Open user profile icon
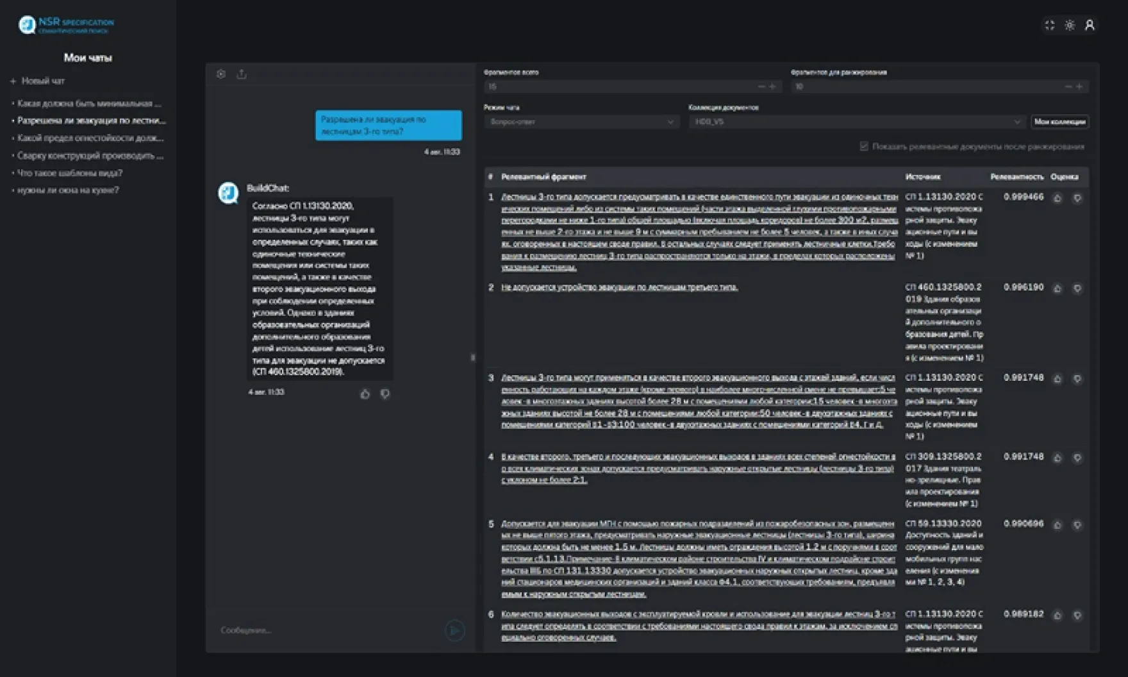 click(x=1090, y=25)
